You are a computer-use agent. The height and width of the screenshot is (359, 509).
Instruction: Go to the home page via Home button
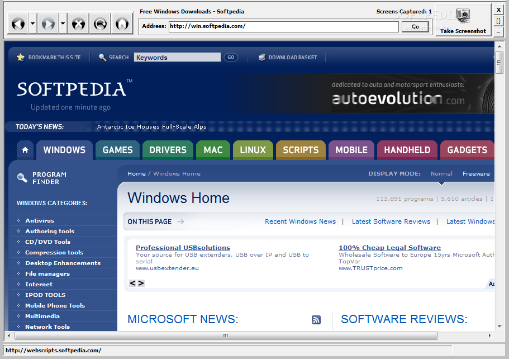click(x=122, y=23)
